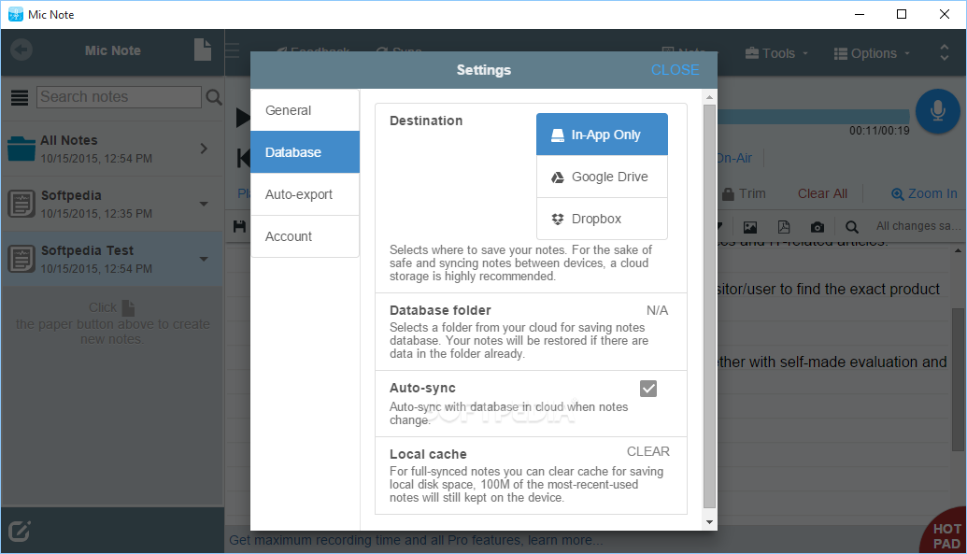
Task: Click the audio playback progress bar
Action: pos(813,117)
